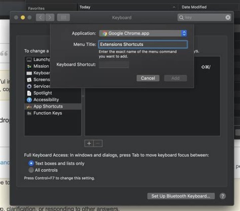Select the Services category row
The image size is (240, 211).
coord(38,86)
